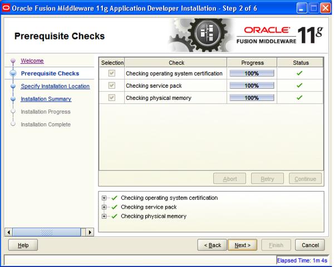Click the Prerequisite Checks step bullet icon
This screenshot has width=334, height=267.
point(12,73)
